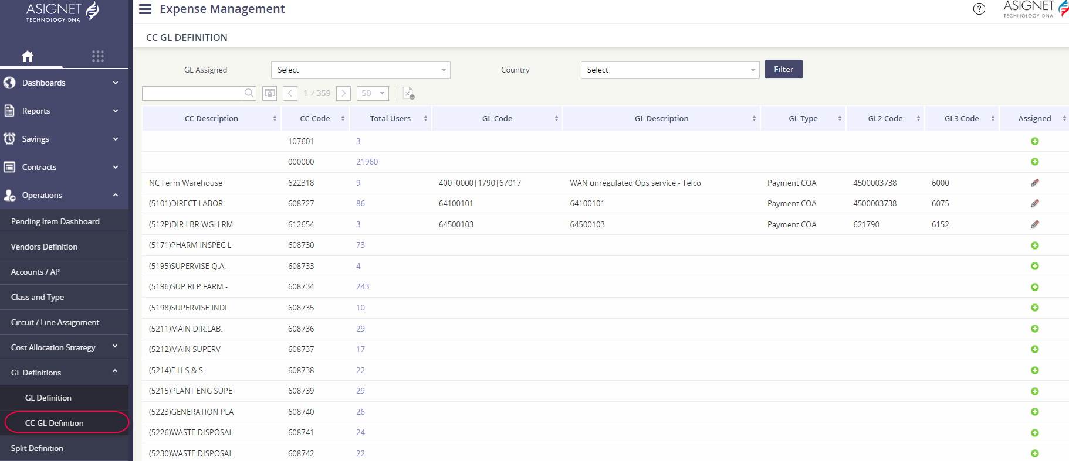Click the help question mark icon
This screenshot has height=461, width=1069.
pos(979,9)
